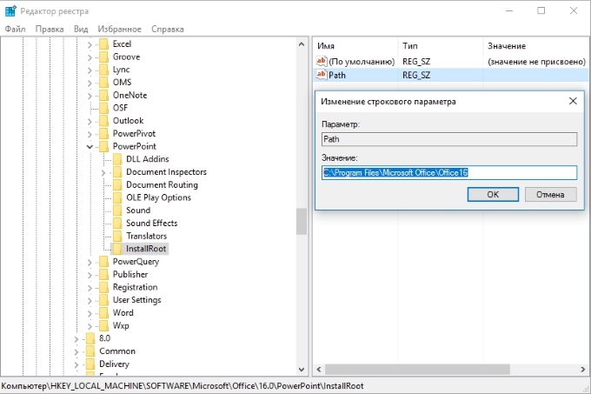This screenshot has height=394, width=591.
Task: Click the PowerQuery folder icon
Action: tap(104, 262)
